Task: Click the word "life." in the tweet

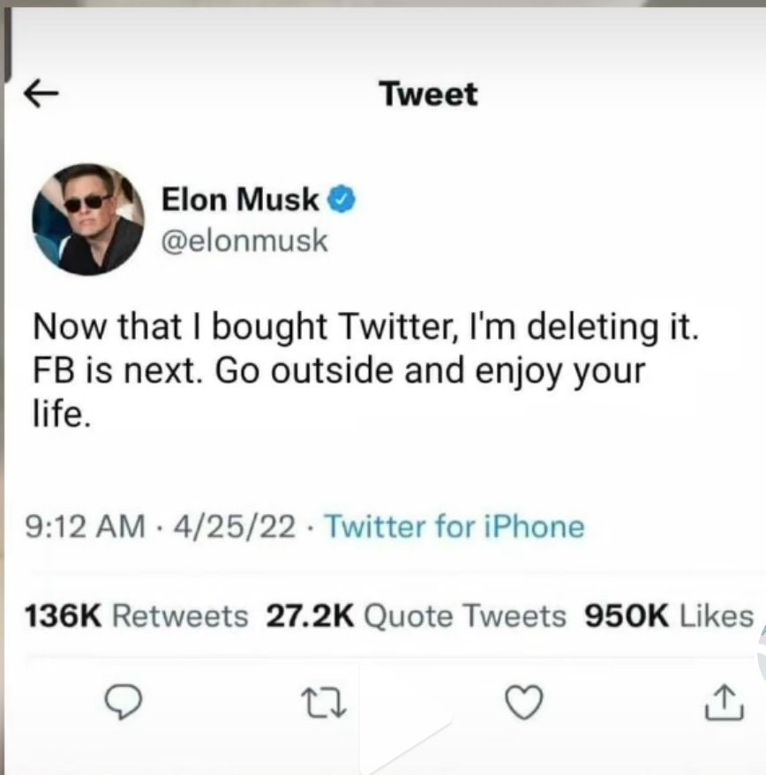Action: click(x=63, y=414)
